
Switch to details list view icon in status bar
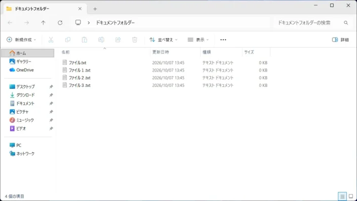342,196
